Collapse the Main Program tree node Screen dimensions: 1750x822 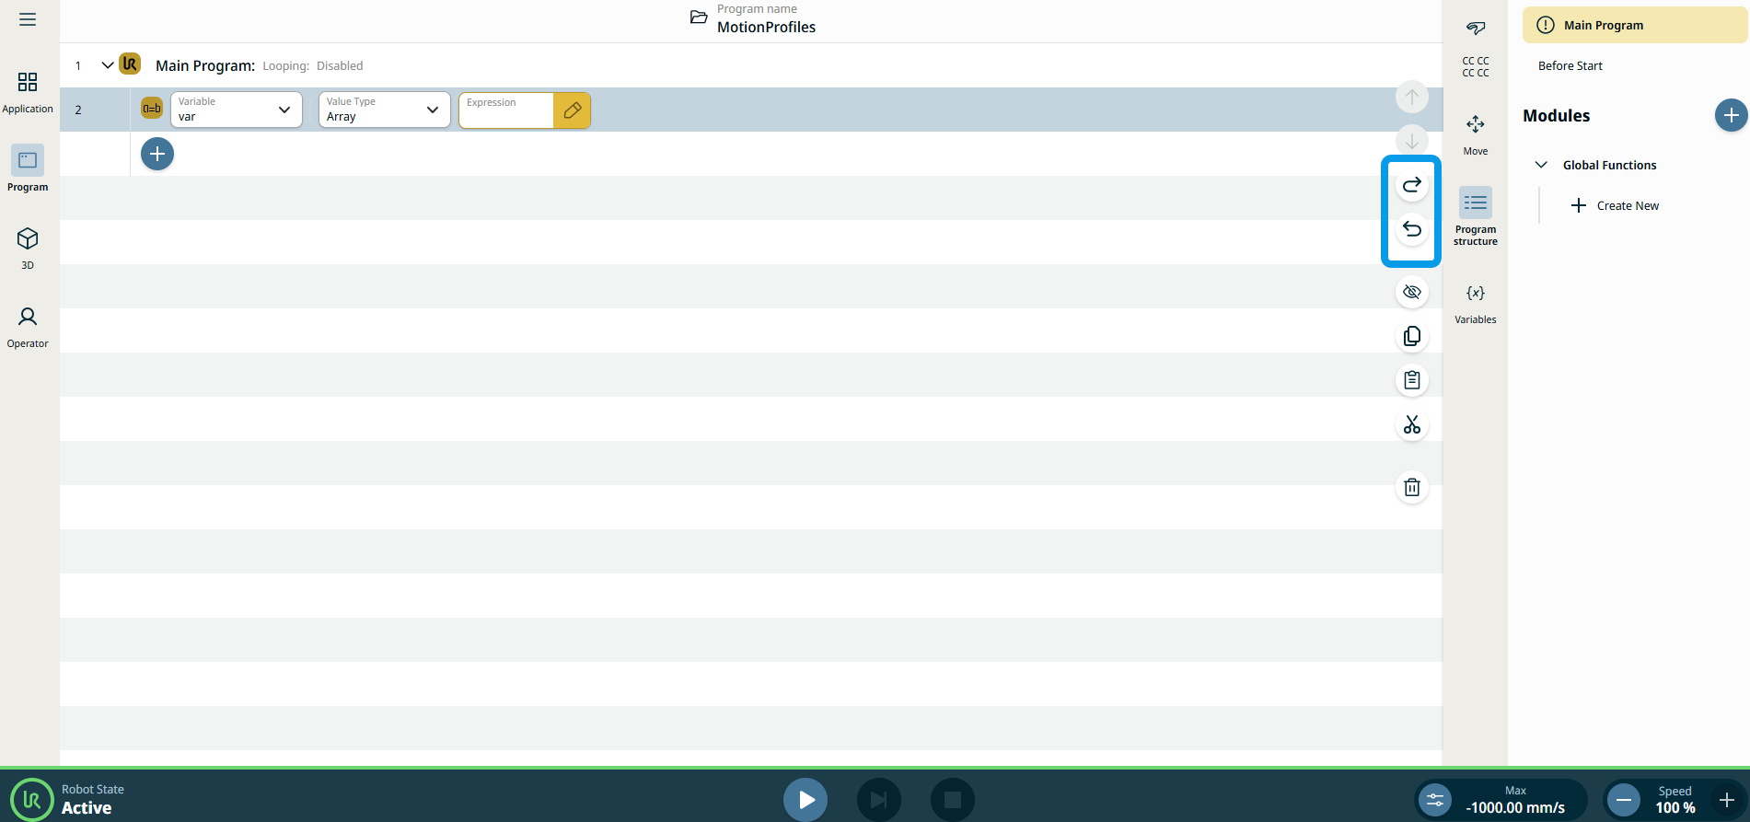[x=108, y=65]
